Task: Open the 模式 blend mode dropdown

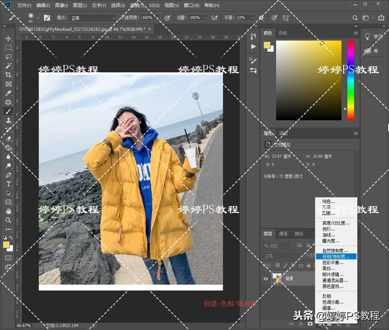Action: click(x=92, y=18)
